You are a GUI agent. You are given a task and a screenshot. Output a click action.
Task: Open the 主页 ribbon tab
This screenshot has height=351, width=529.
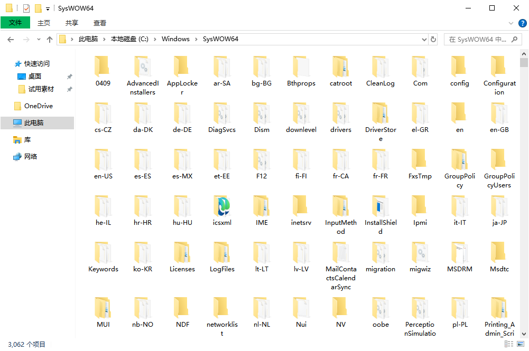point(44,23)
